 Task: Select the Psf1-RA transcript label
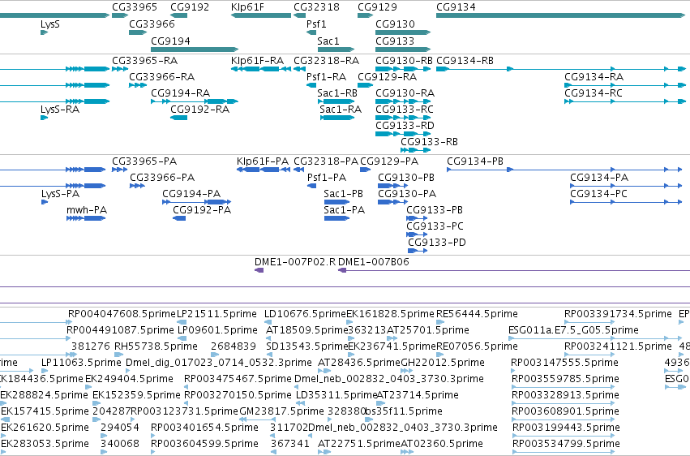[x=326, y=77]
